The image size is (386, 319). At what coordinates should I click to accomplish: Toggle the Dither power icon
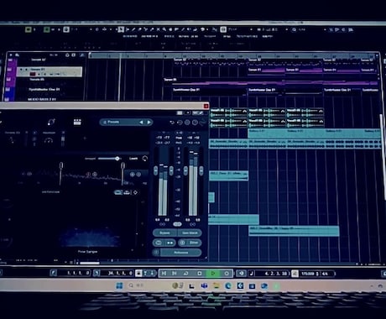pos(182,243)
